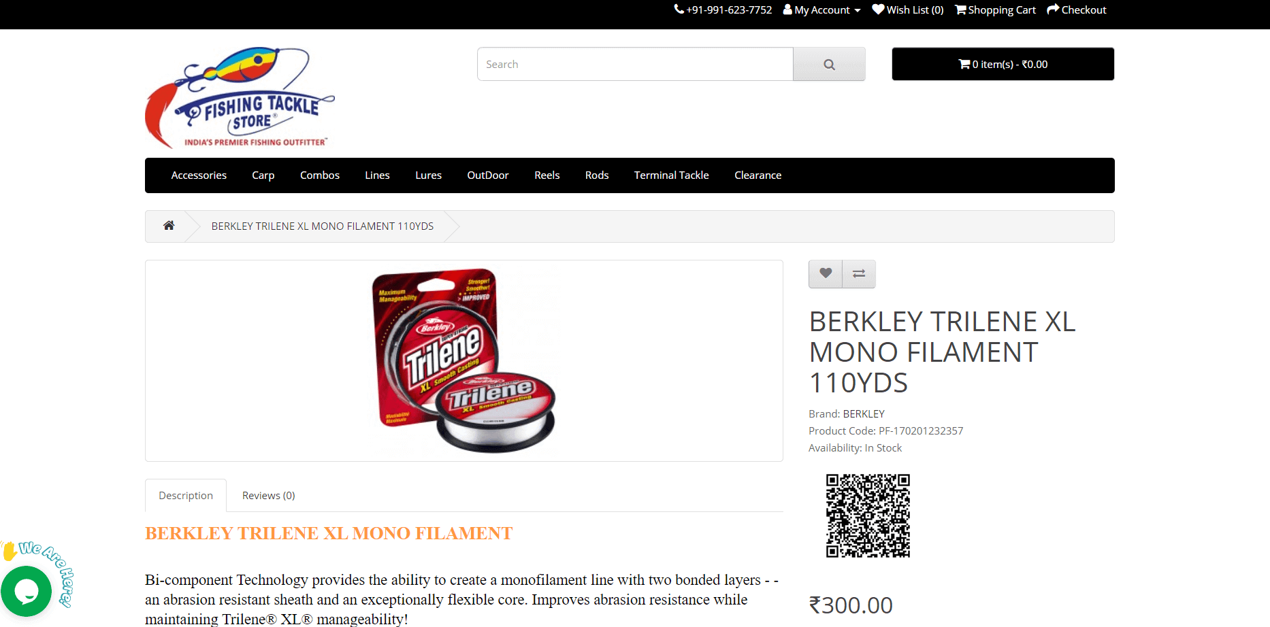
Task: Click the Checkout arrow link
Action: point(1077,10)
